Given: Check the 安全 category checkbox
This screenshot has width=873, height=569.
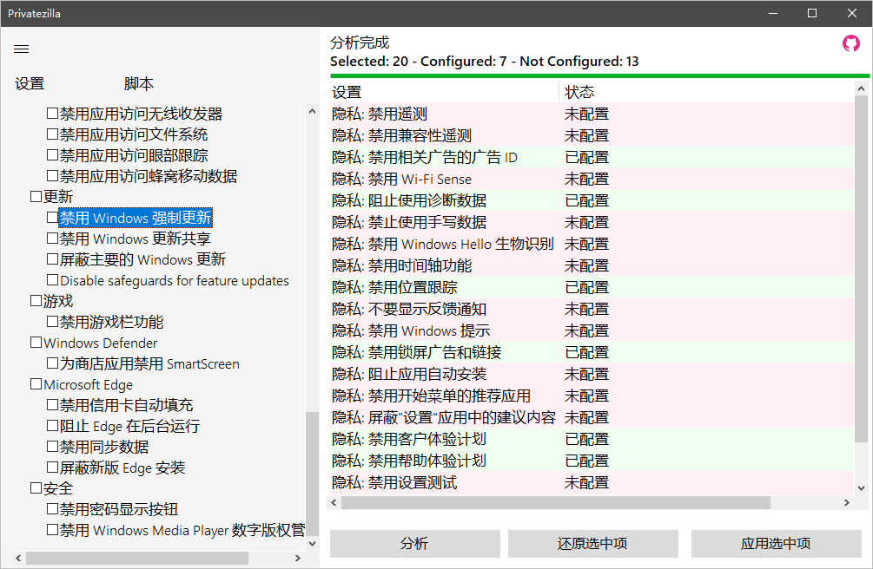Looking at the screenshot, I should point(36,488).
